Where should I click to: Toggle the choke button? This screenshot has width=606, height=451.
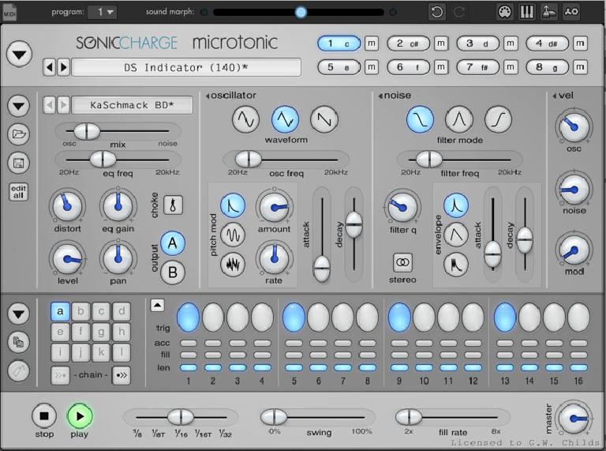[173, 205]
